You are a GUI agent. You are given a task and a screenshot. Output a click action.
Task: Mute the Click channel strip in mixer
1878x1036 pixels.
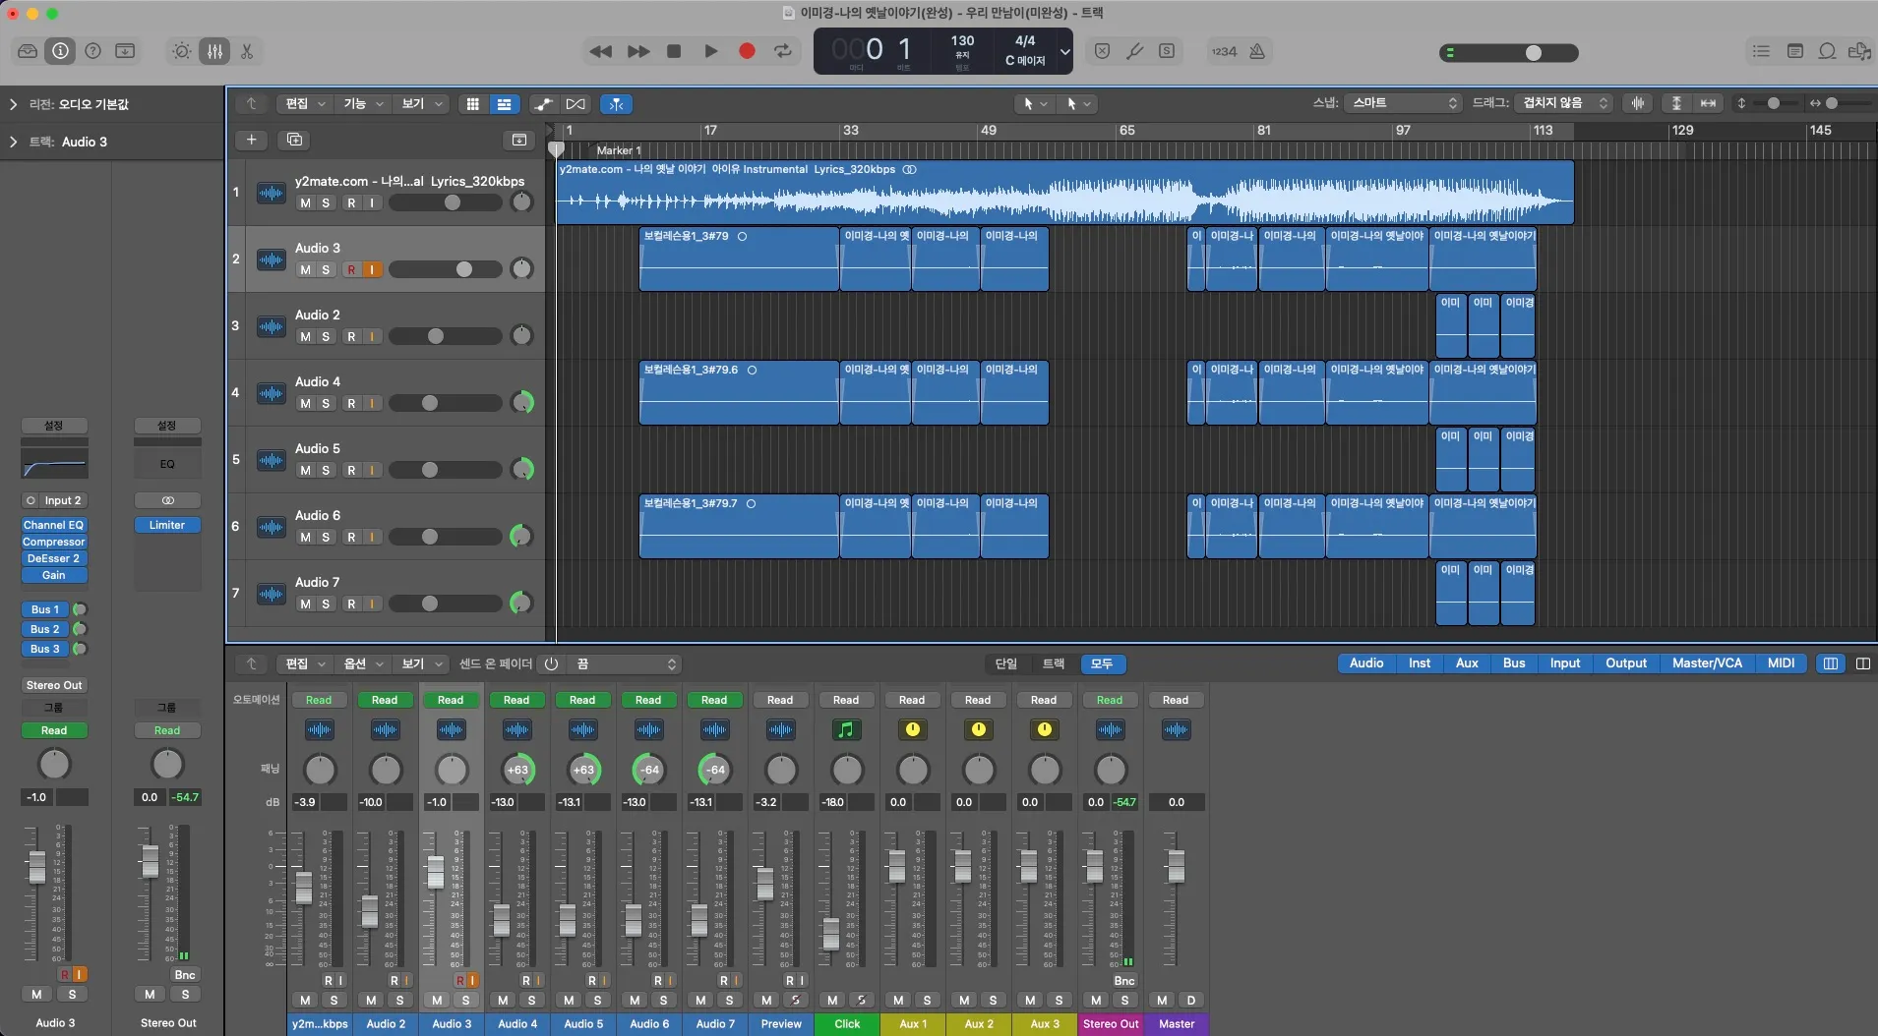(832, 1000)
